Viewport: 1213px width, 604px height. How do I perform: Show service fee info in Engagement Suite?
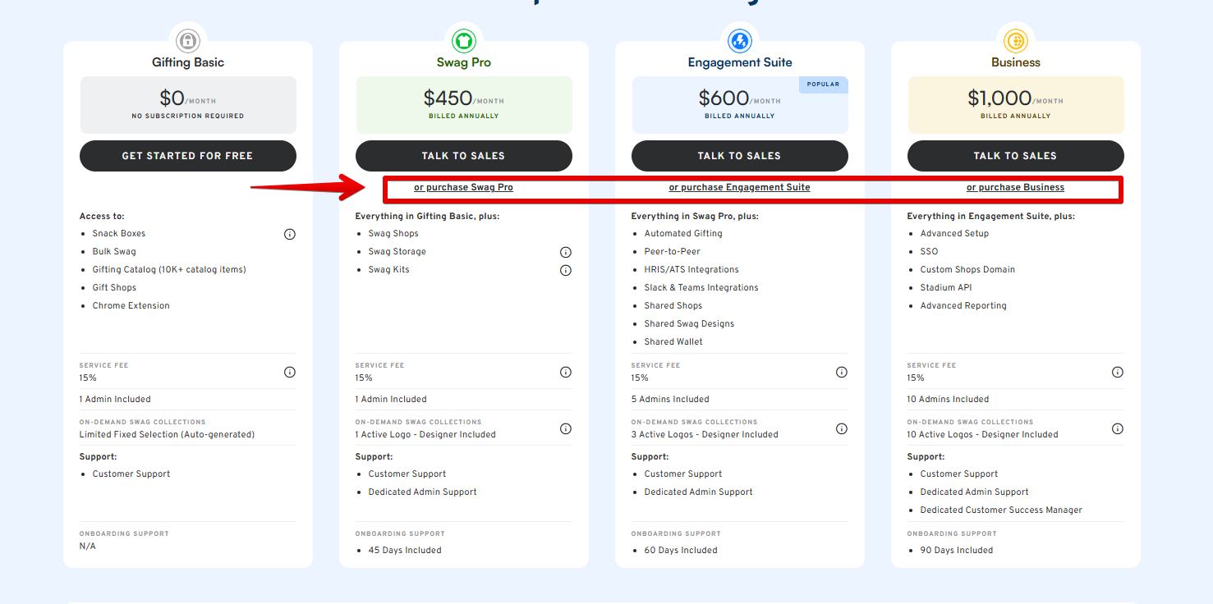click(x=842, y=372)
